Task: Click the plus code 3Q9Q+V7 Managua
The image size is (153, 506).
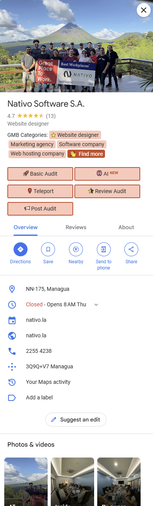Action: click(x=50, y=366)
